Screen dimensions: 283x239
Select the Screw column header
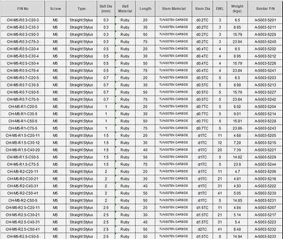[55, 8]
